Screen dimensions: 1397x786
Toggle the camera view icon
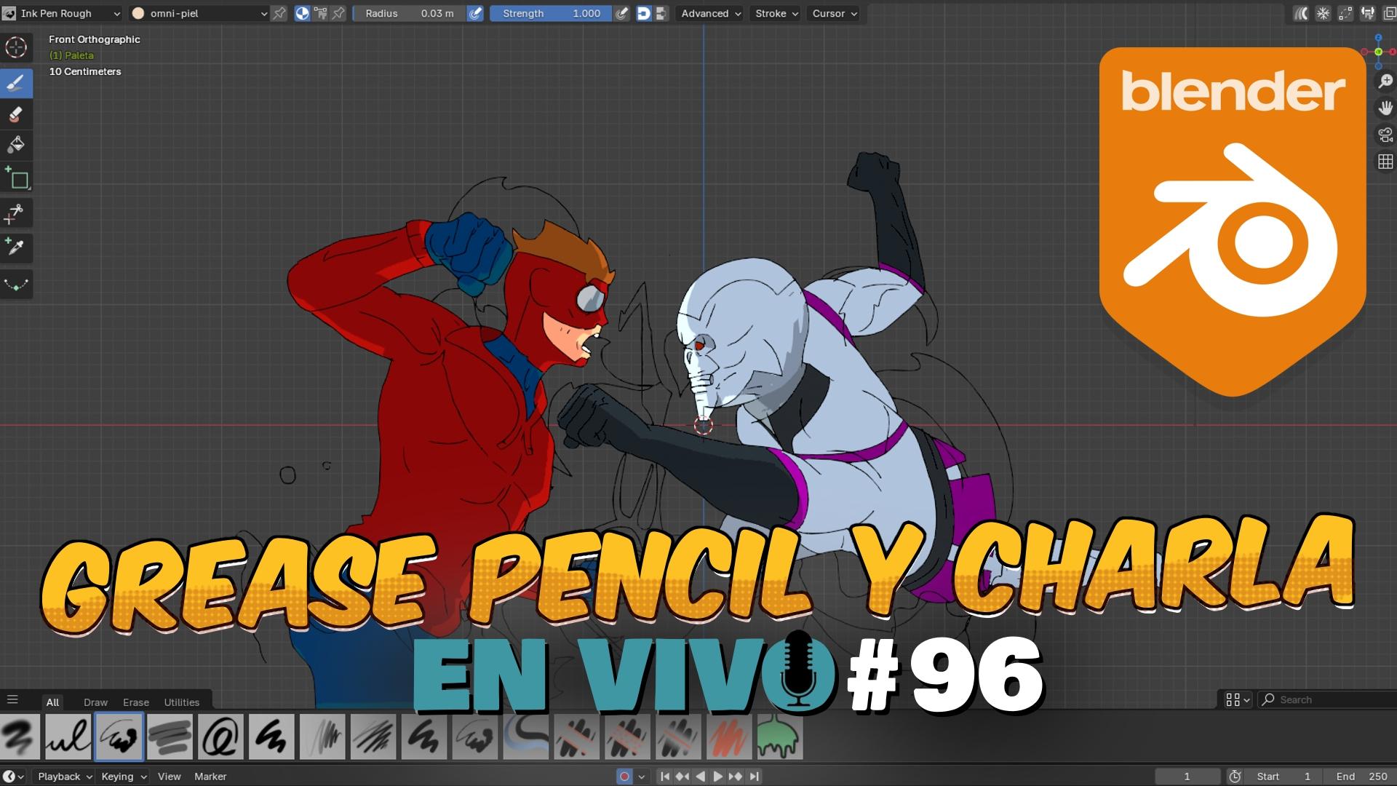point(1385,135)
